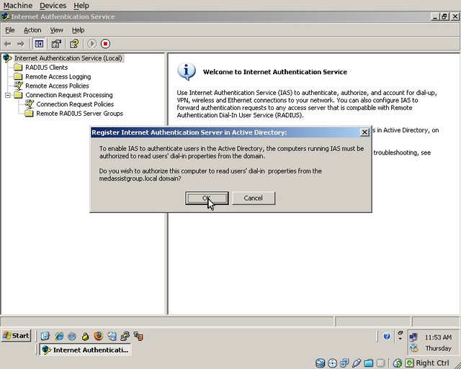
Task: Click the toolbar Help icon
Action: 73,44
